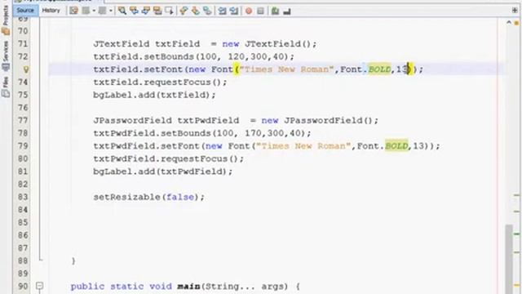Image resolution: width=522 pixels, height=294 pixels.
Task: Click the yellow warning indicator atop error stripe
Action: (x=516, y=23)
